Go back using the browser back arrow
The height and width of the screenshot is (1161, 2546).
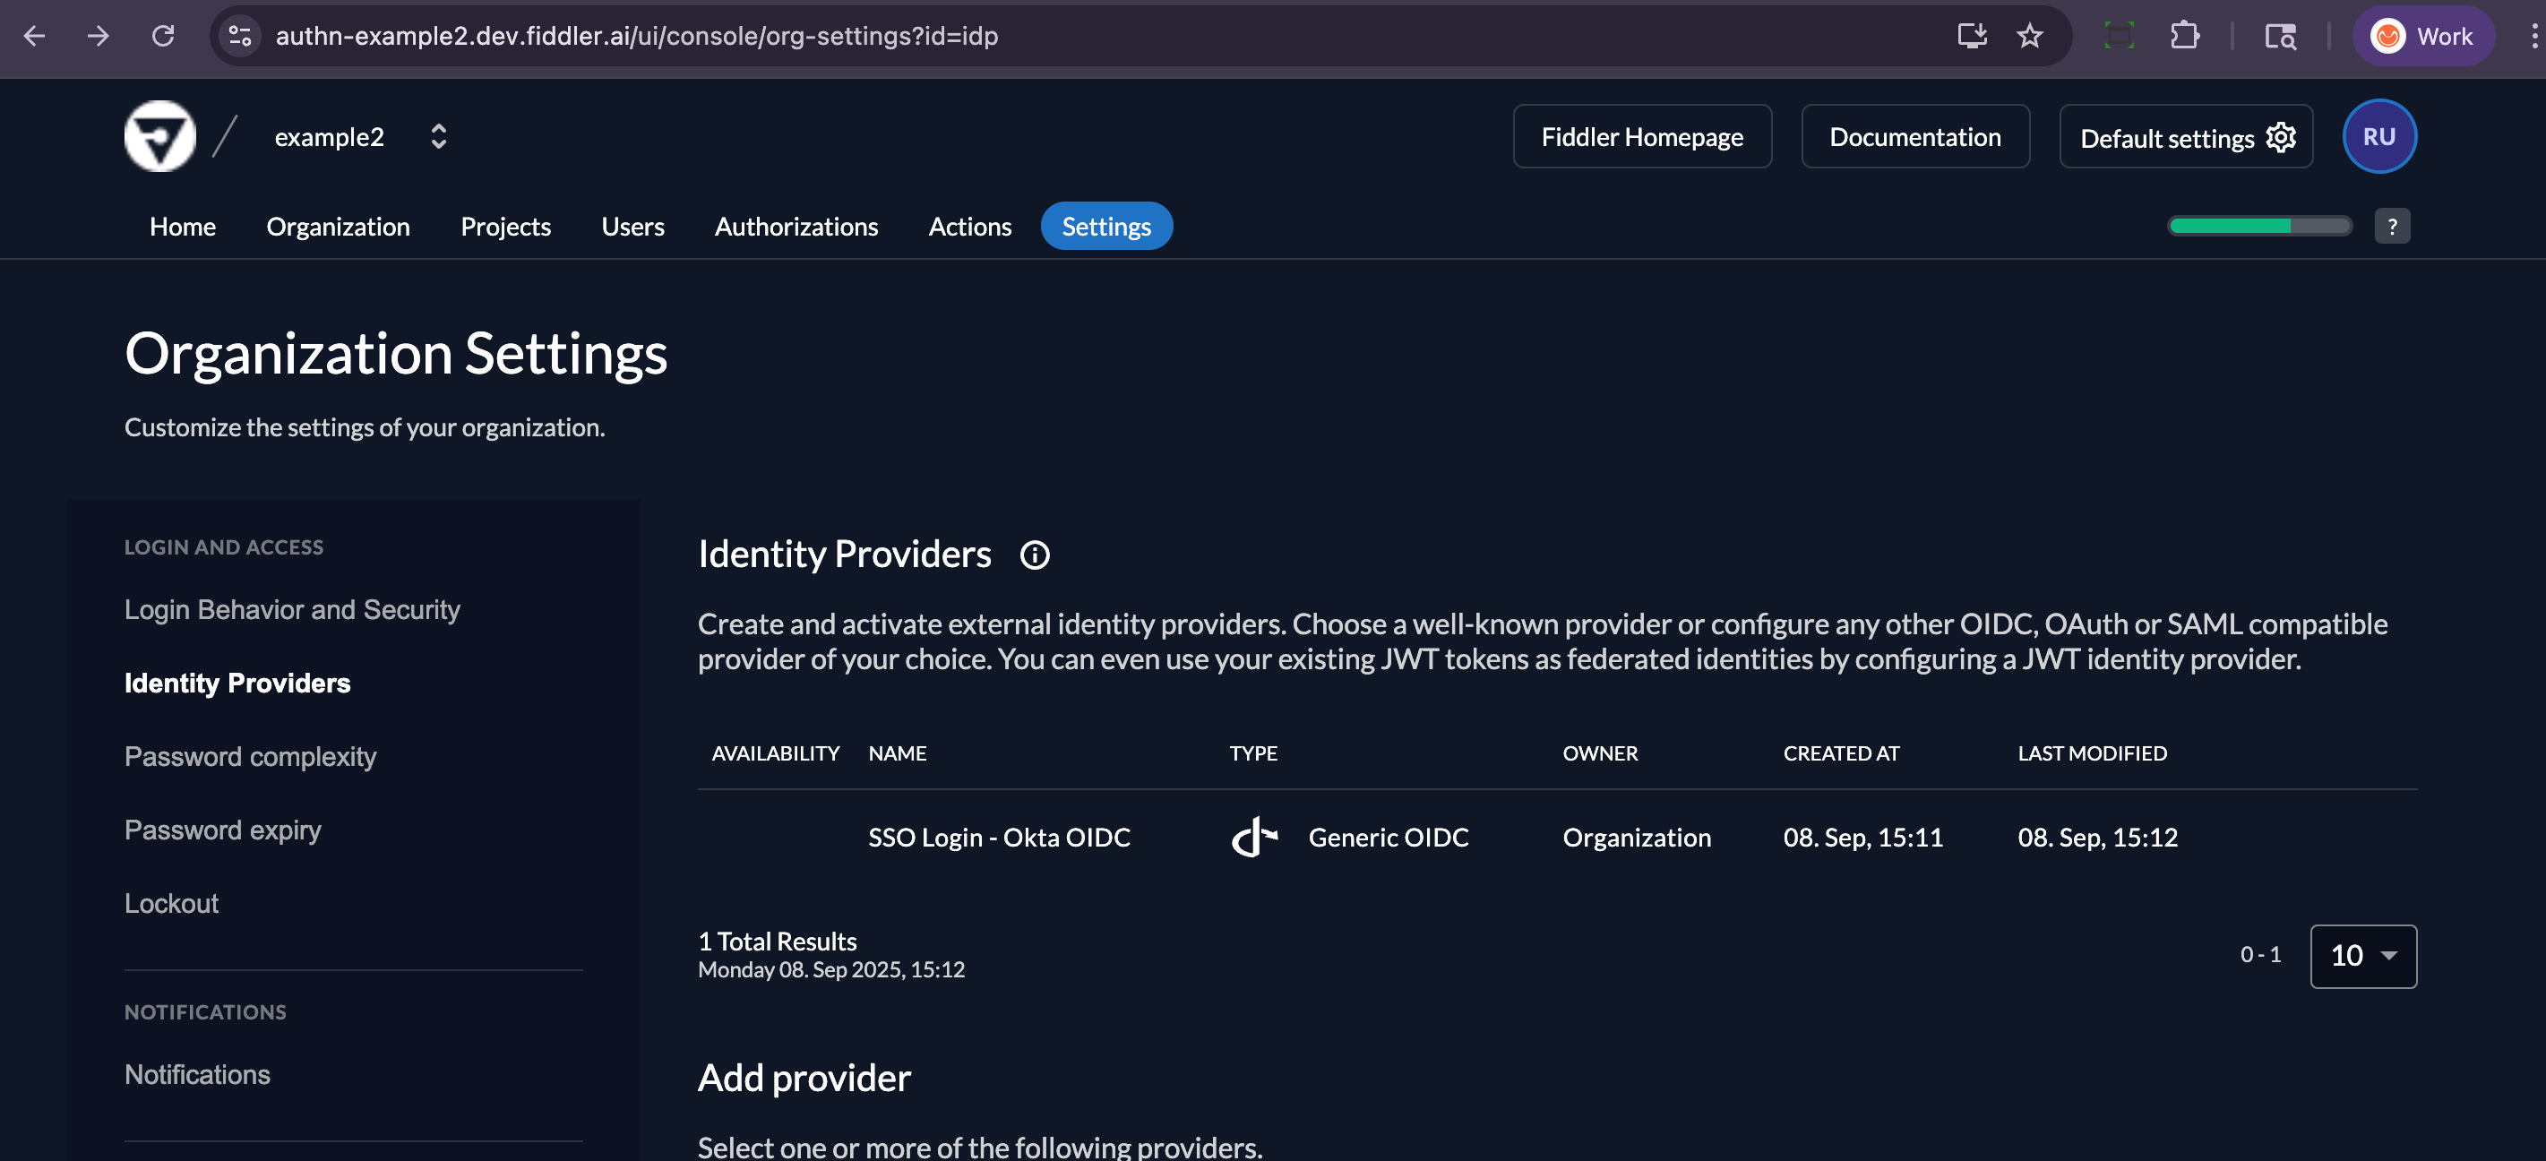pos(35,37)
